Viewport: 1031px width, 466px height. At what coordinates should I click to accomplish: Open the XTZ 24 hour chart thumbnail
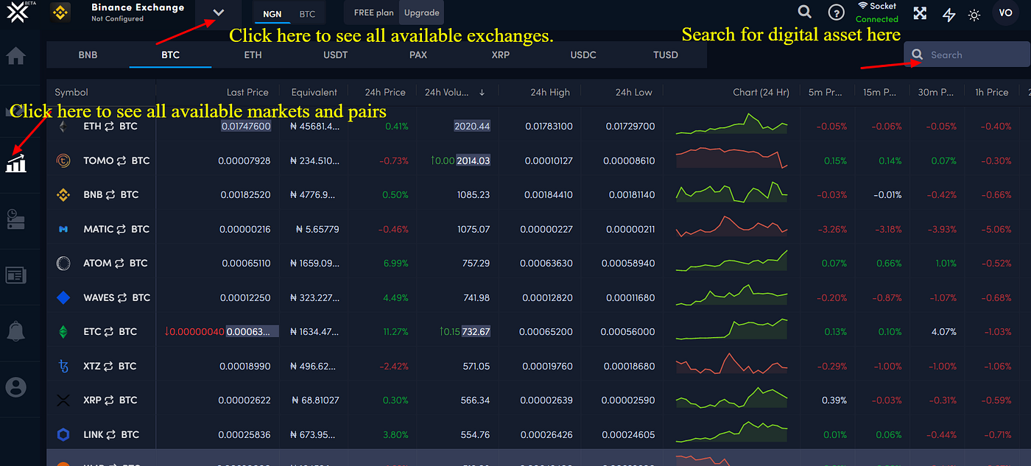[732, 364]
